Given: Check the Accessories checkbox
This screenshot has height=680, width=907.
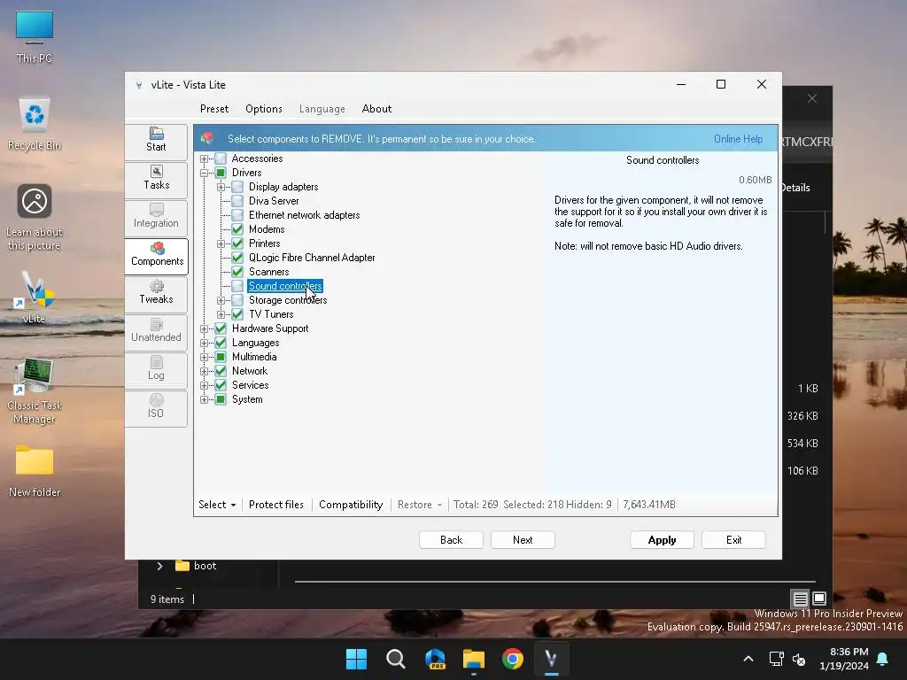Looking at the screenshot, I should point(221,158).
